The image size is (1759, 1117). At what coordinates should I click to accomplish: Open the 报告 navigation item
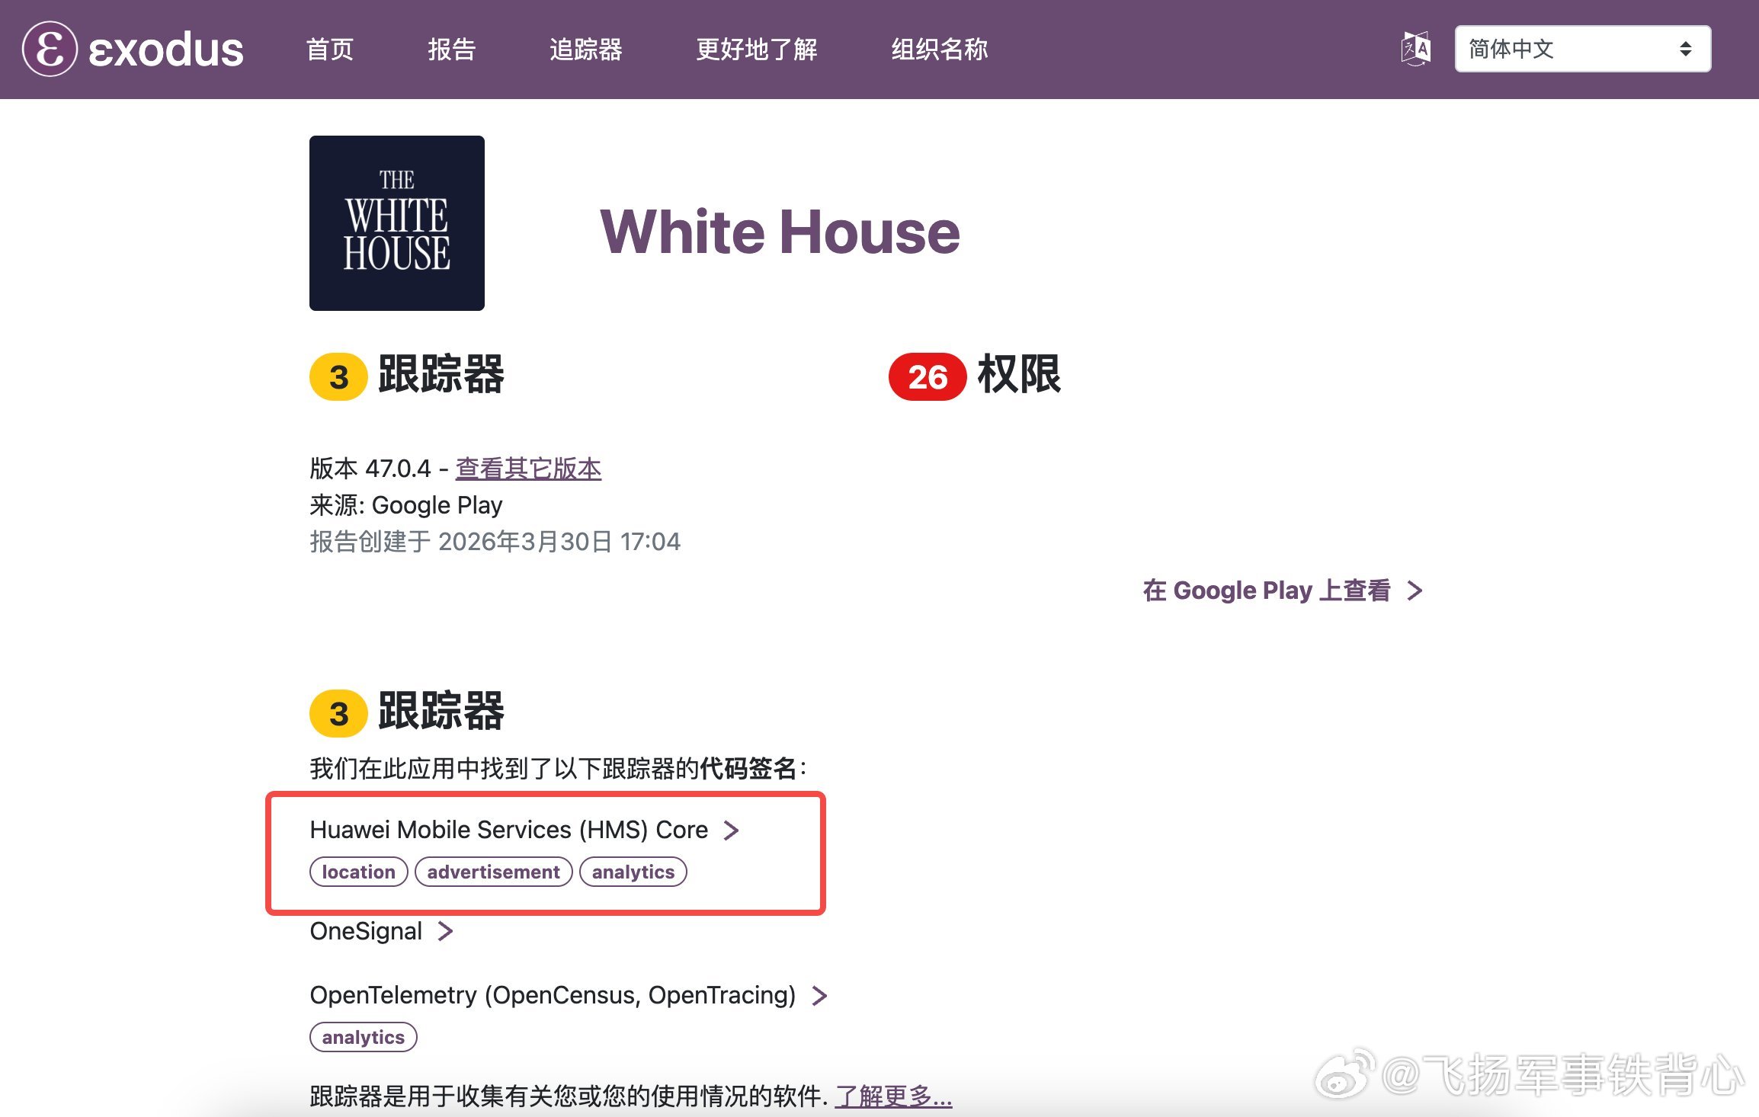pos(451,49)
